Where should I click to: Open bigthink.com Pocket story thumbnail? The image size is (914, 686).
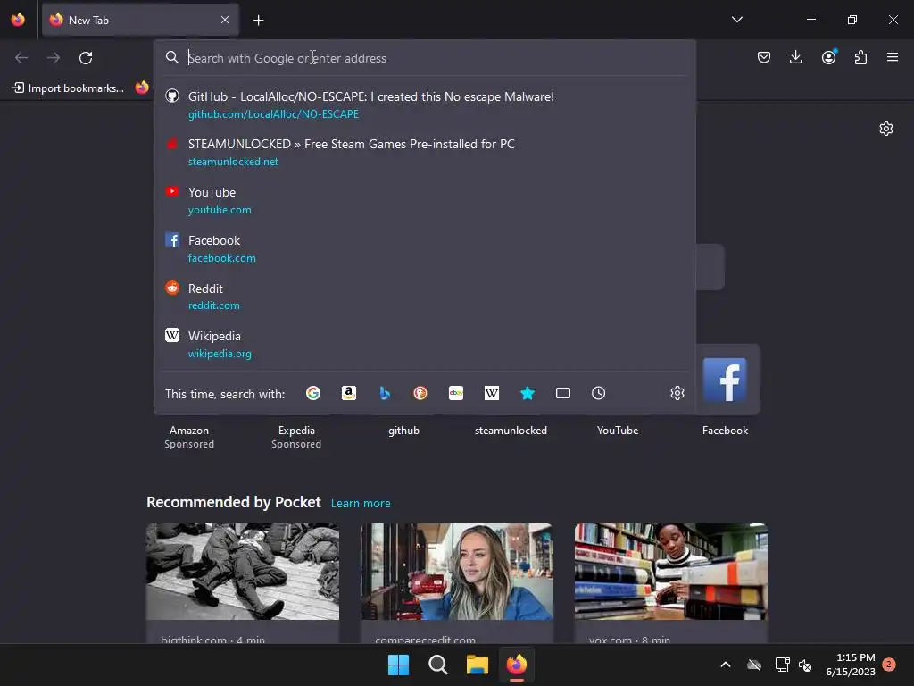point(243,572)
